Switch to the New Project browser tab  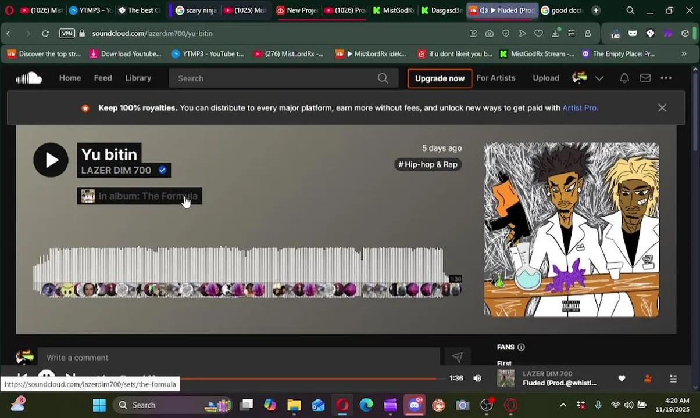[297, 10]
